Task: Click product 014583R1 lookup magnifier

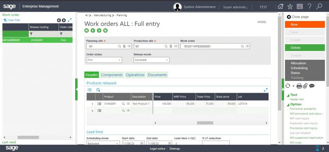Action: 123,104
